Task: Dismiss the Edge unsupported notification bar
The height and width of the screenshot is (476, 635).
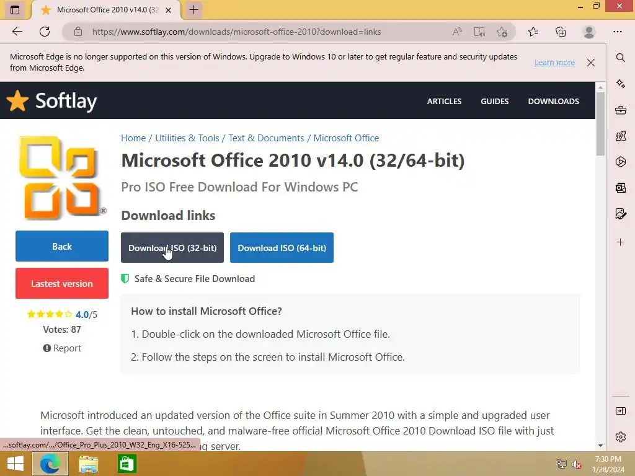Action: coord(591,63)
